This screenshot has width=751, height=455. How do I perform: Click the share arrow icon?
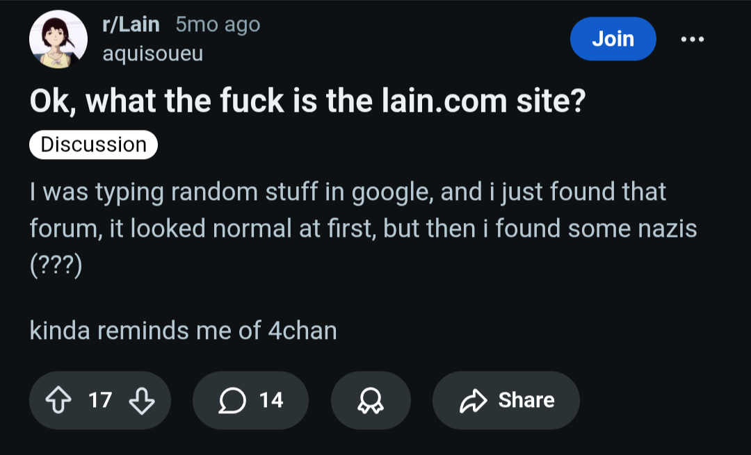pyautogui.click(x=474, y=400)
